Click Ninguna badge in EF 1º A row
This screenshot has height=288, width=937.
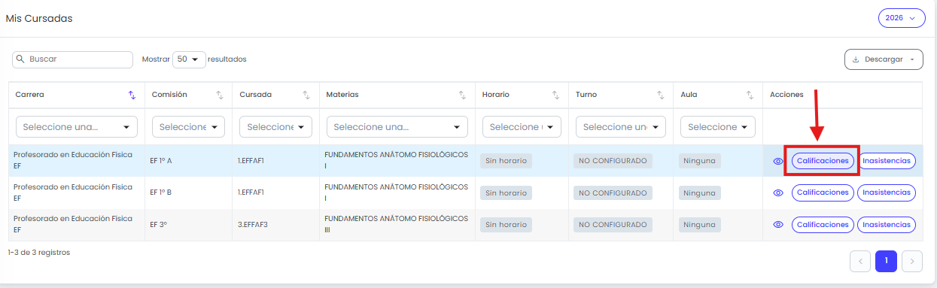700,161
